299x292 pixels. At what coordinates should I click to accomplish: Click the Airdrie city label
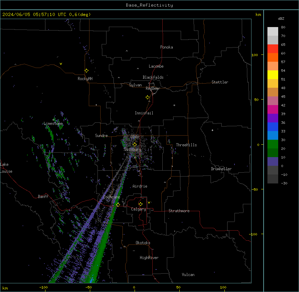[x=140, y=186]
